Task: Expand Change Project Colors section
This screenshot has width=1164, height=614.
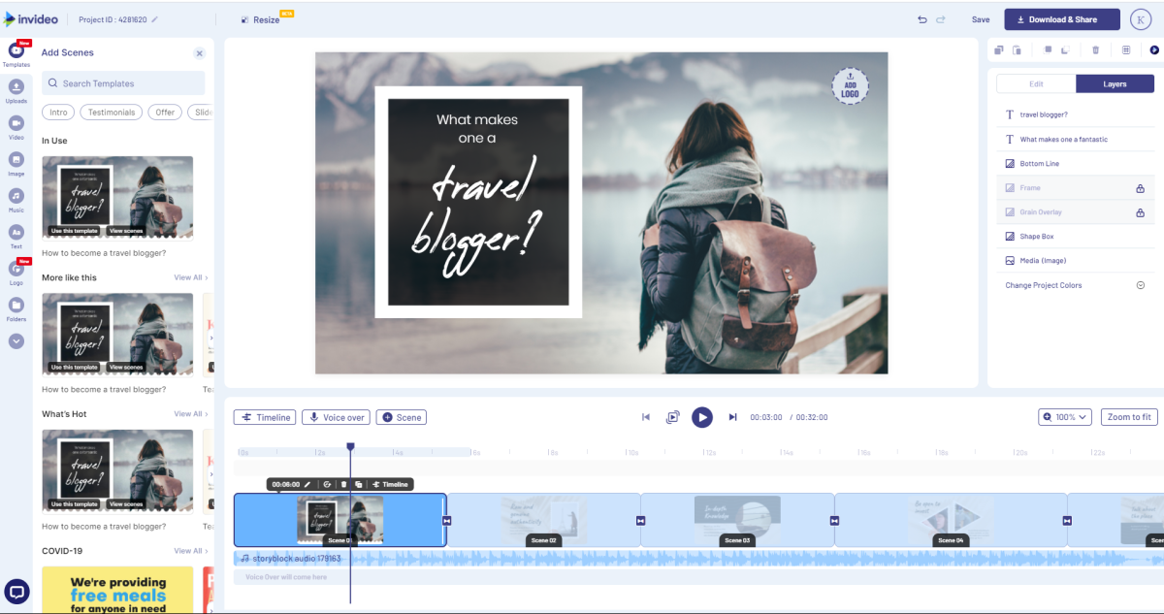Action: click(x=1141, y=285)
